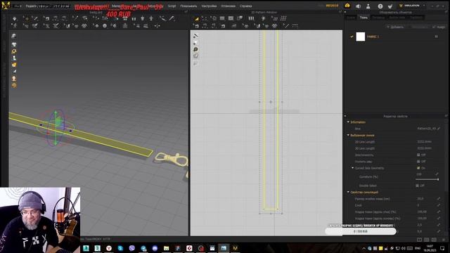Click the pencil icon beside Curvature value
This screenshot has width=450, height=253.
coord(437,174)
